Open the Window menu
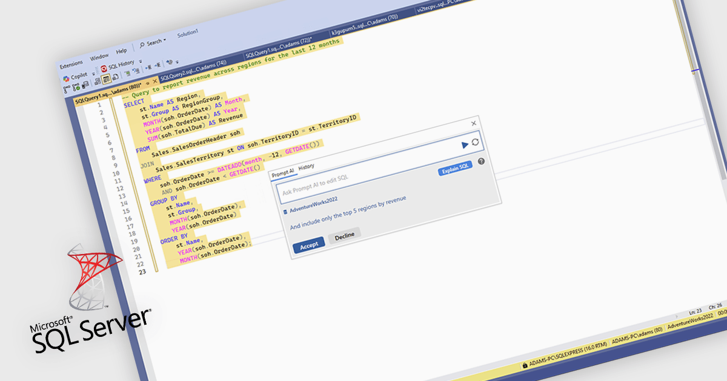Viewport: 727px width, 381px height. [x=99, y=57]
